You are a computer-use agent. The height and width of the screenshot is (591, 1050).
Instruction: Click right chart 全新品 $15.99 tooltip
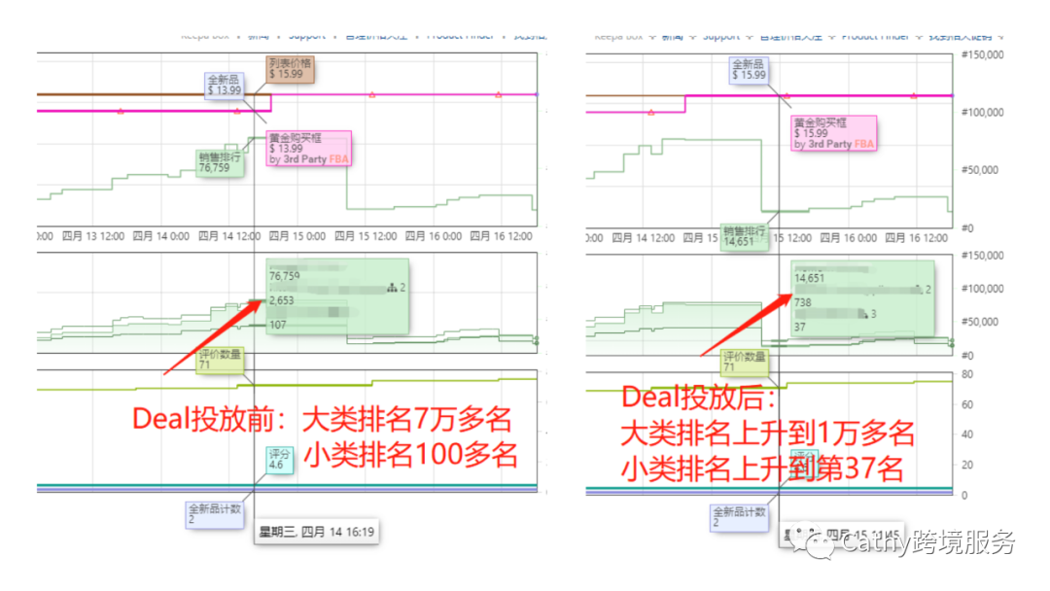749,70
